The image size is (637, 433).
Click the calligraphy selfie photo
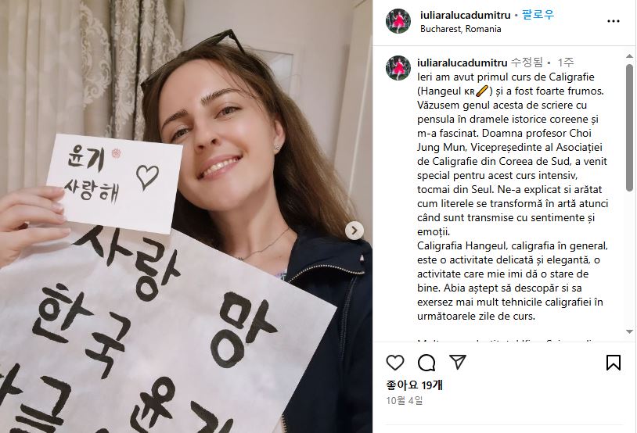point(186,216)
